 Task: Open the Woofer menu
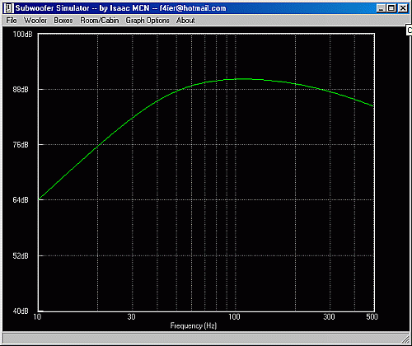35,21
